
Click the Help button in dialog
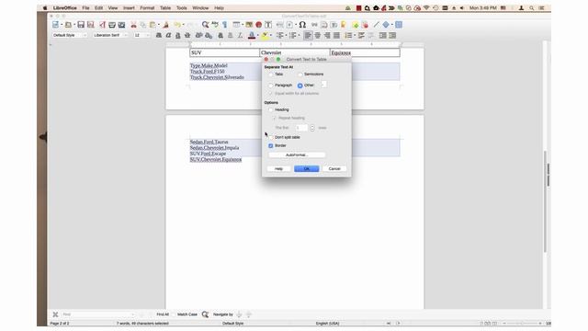point(278,169)
